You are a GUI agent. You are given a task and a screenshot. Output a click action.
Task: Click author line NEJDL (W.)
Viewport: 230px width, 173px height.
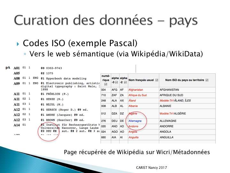coord(55,104)
